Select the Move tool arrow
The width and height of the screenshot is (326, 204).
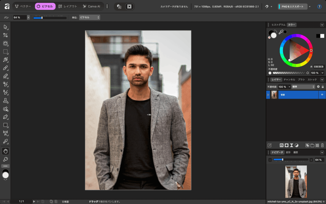click(5, 27)
